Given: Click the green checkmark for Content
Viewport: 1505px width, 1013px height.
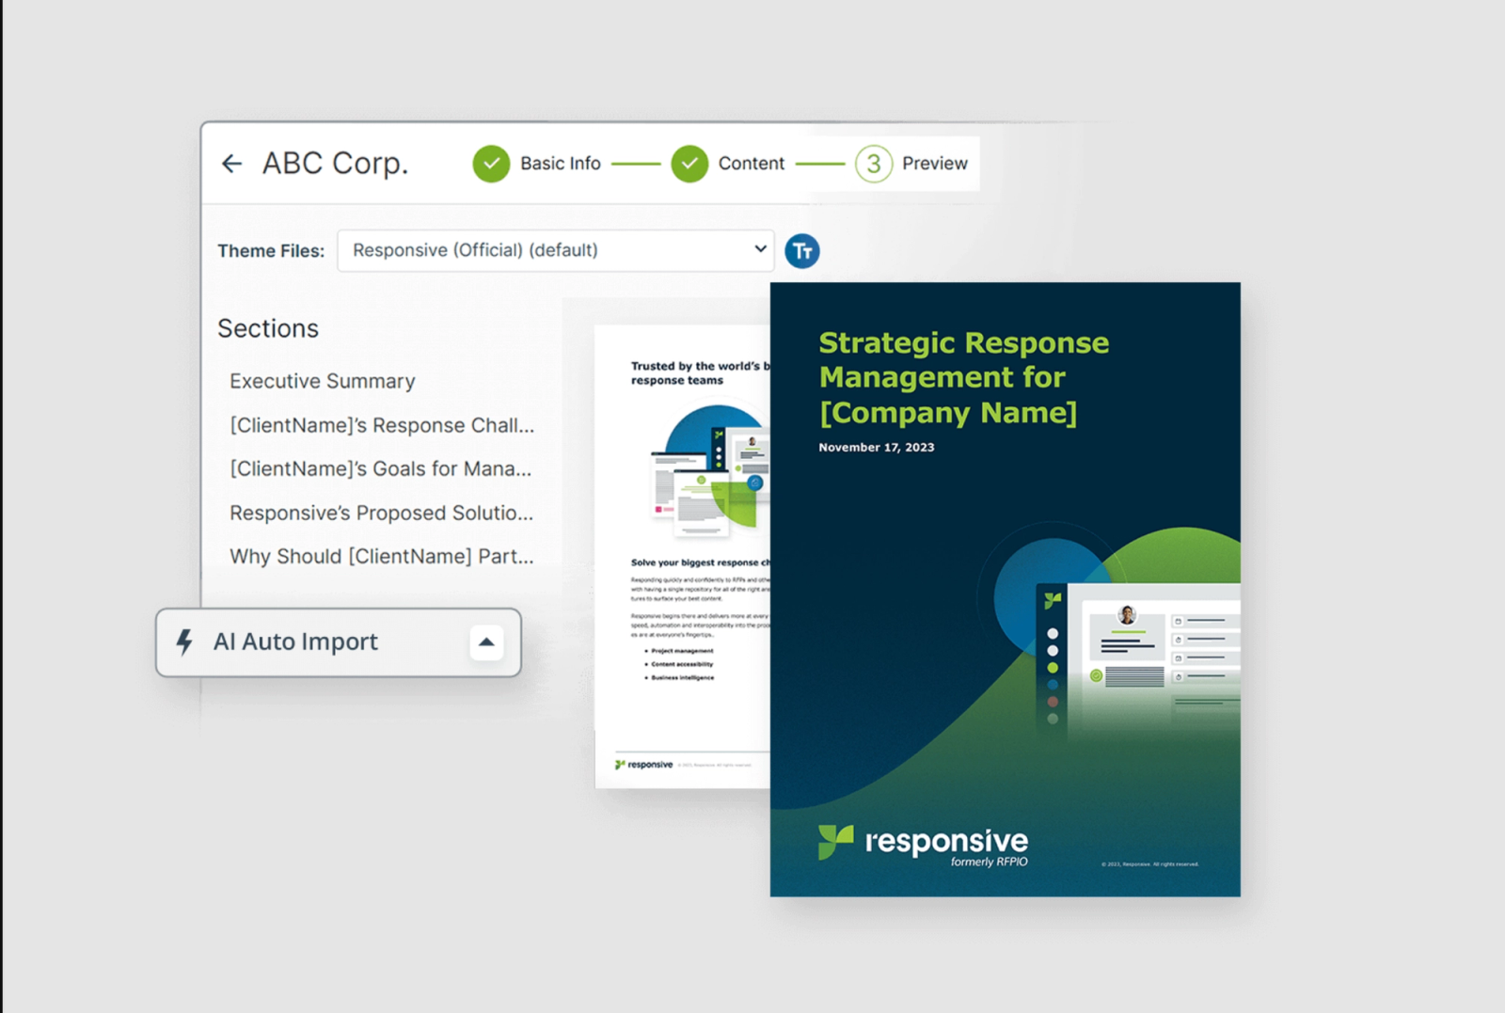Looking at the screenshot, I should pos(689,164).
